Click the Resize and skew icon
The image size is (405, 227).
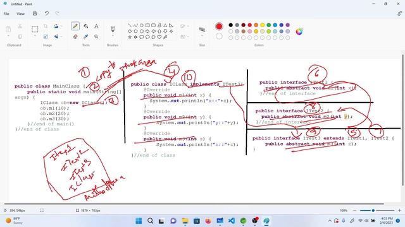click(x=46, y=37)
